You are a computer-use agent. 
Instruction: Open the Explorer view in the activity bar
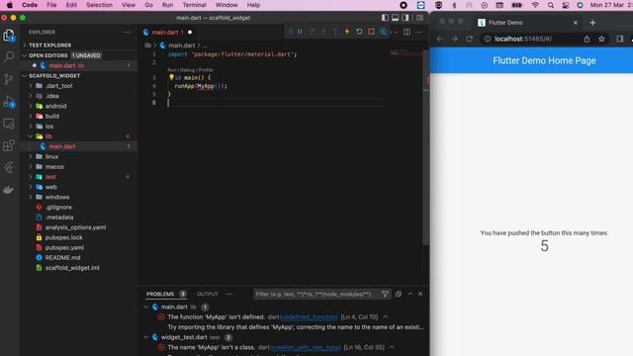coord(9,36)
